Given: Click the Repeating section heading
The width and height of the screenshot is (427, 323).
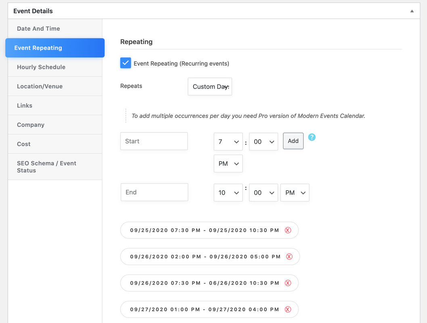Looking at the screenshot, I should pos(136,42).
